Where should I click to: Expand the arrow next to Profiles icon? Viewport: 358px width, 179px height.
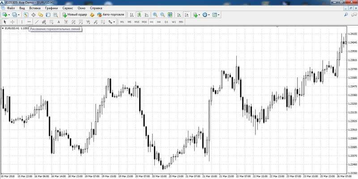tap(19, 15)
